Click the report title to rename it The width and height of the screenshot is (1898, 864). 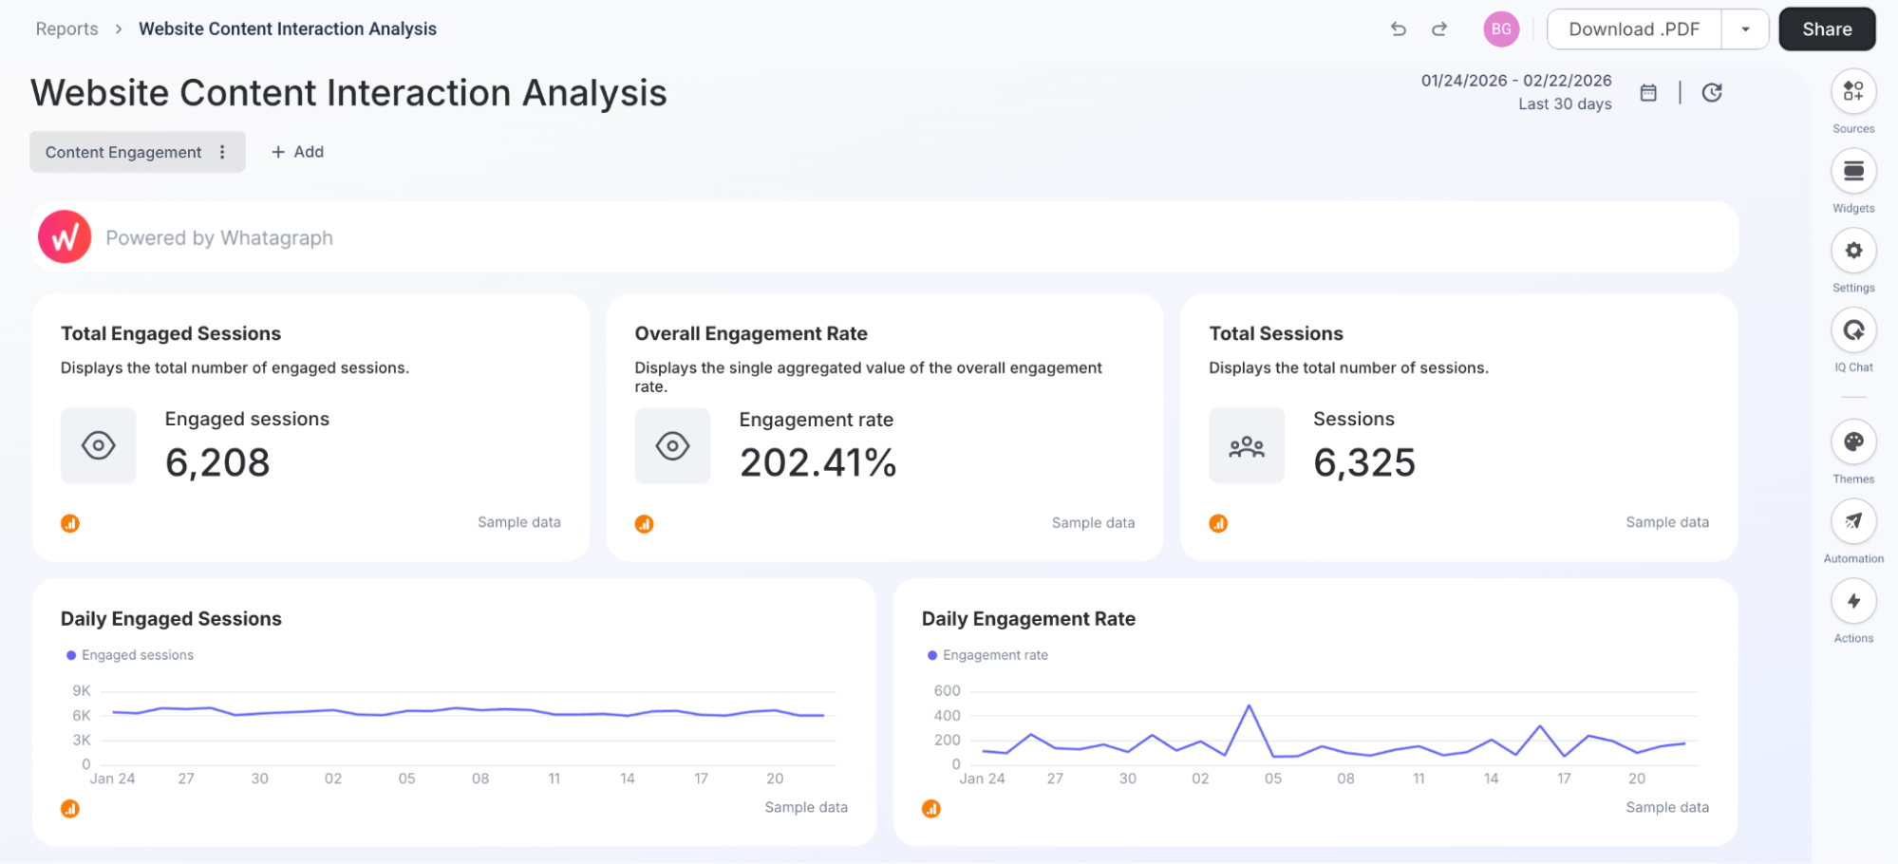348,92
